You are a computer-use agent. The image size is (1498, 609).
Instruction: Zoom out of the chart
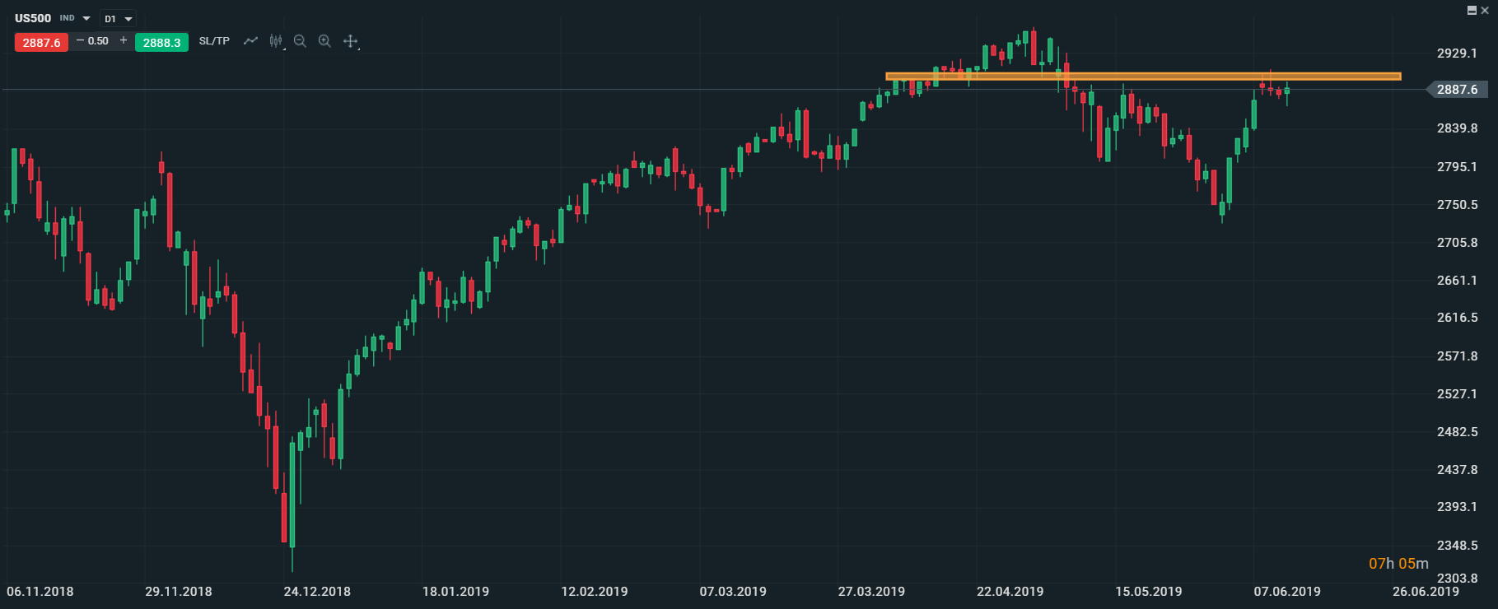(300, 41)
